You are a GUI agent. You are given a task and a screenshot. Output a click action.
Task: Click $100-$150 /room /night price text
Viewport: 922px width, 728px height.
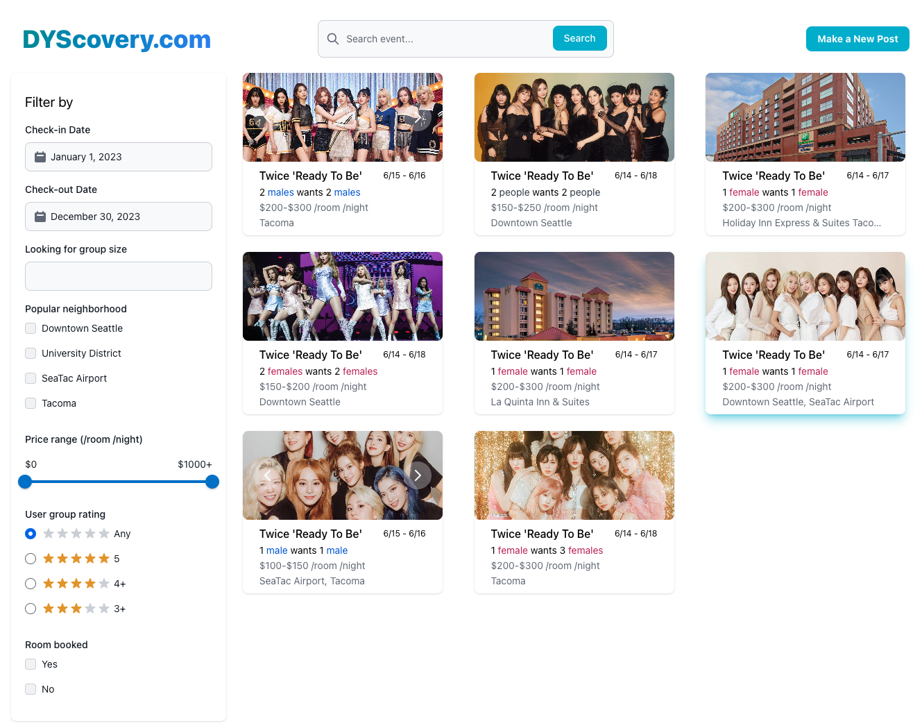click(x=312, y=566)
